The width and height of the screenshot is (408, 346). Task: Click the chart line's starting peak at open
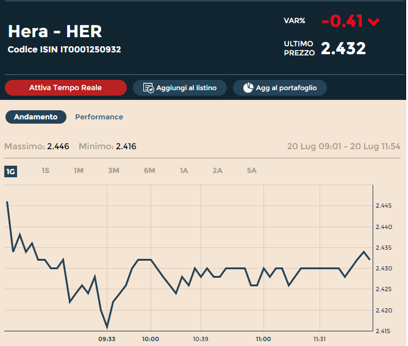click(x=7, y=202)
